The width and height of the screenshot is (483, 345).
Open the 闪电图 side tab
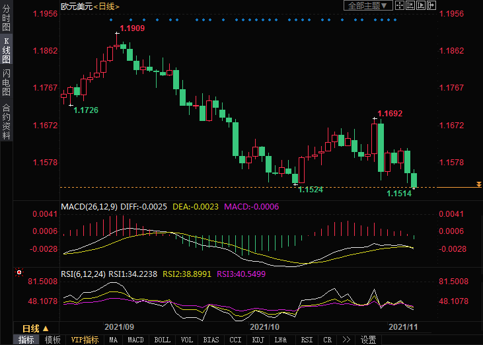(x=6, y=83)
